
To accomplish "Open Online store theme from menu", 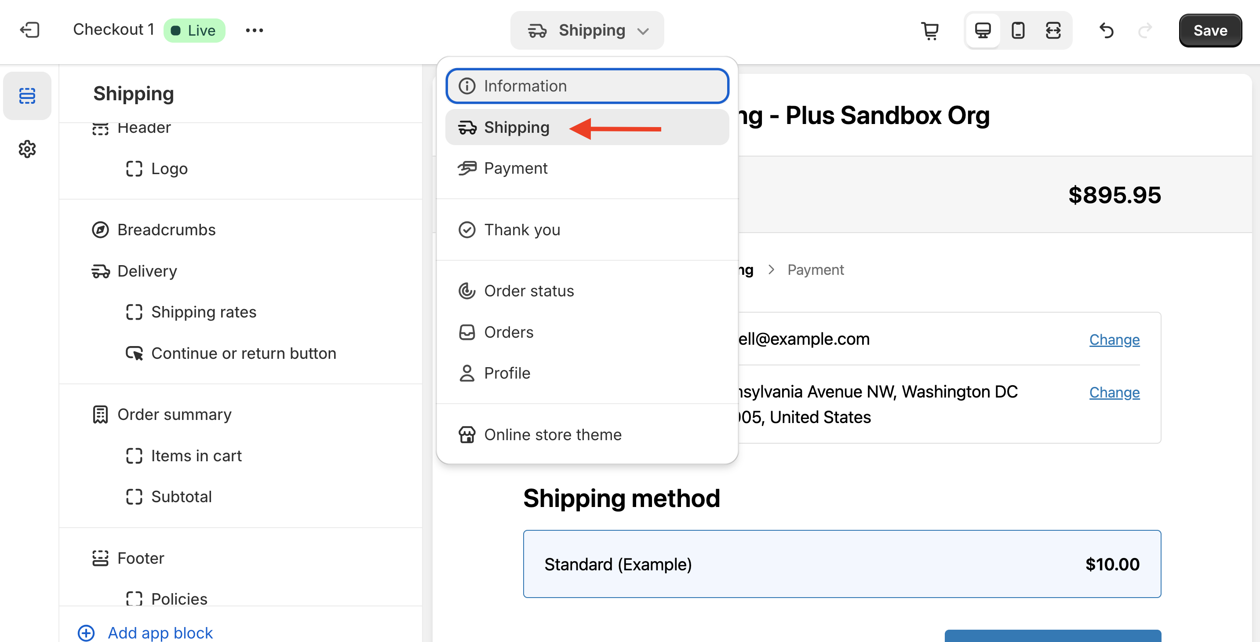I will coord(552,434).
